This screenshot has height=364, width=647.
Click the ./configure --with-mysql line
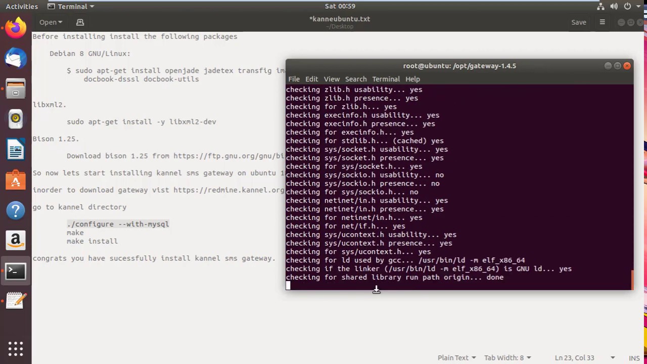tap(118, 224)
